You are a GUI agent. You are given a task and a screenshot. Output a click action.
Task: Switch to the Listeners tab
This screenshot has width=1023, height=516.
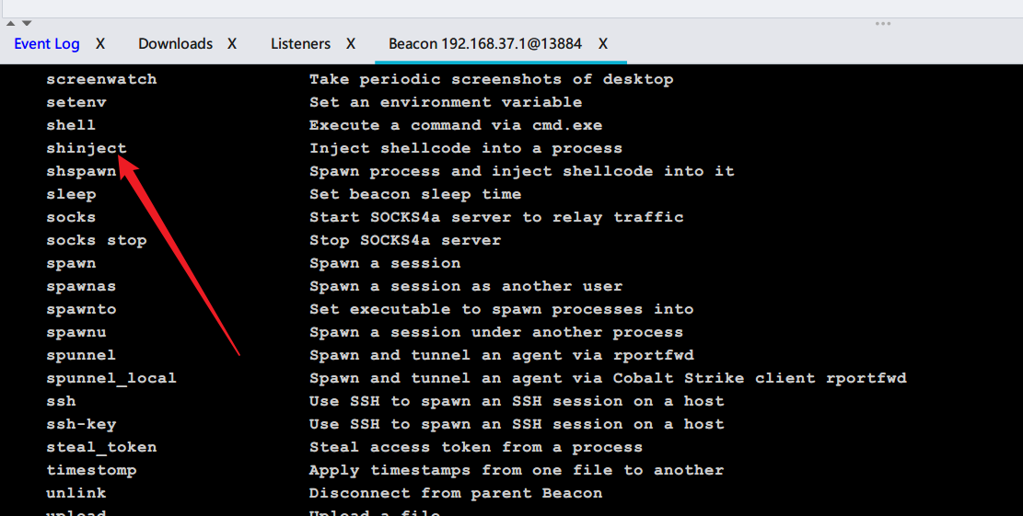tap(300, 43)
